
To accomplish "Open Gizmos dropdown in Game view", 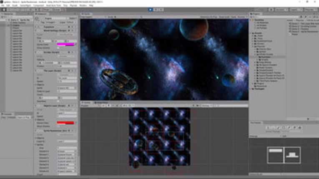I will click(242, 17).
